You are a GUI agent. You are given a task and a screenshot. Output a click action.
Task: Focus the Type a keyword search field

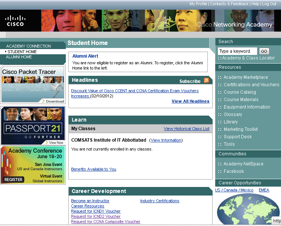(x=237, y=51)
